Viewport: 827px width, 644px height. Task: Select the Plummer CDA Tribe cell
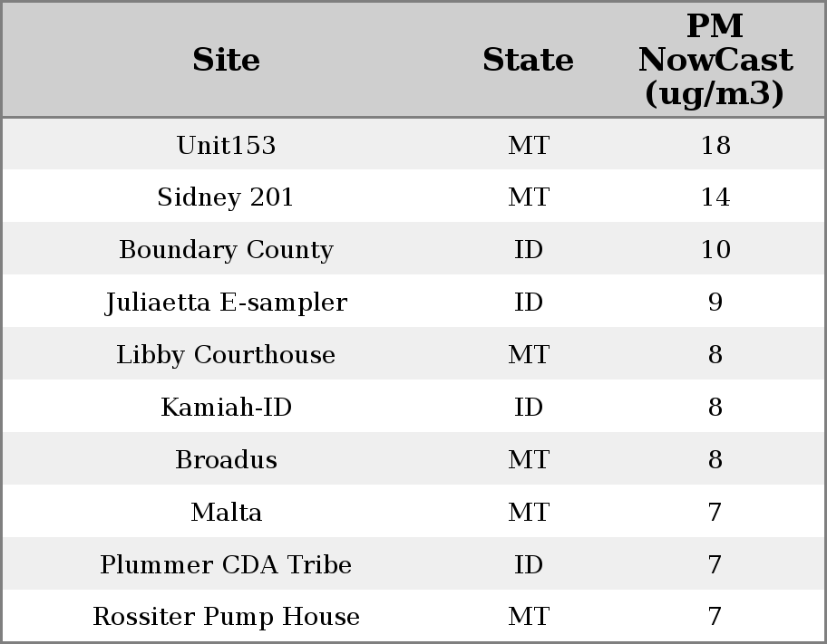point(226,565)
